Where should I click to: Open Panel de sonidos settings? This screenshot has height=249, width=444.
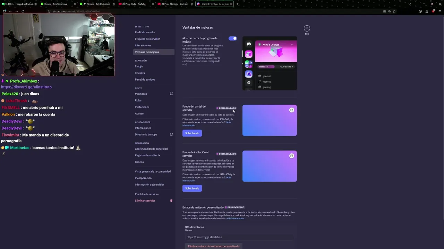(x=154, y=80)
